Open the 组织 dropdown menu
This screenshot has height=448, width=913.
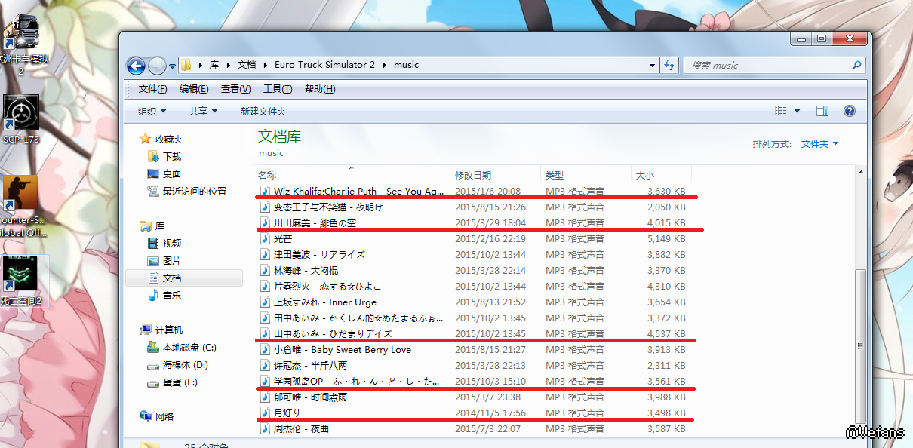pyautogui.click(x=152, y=112)
